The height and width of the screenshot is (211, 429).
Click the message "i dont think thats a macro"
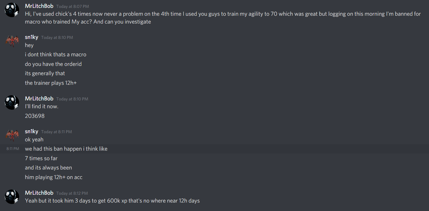coord(56,55)
